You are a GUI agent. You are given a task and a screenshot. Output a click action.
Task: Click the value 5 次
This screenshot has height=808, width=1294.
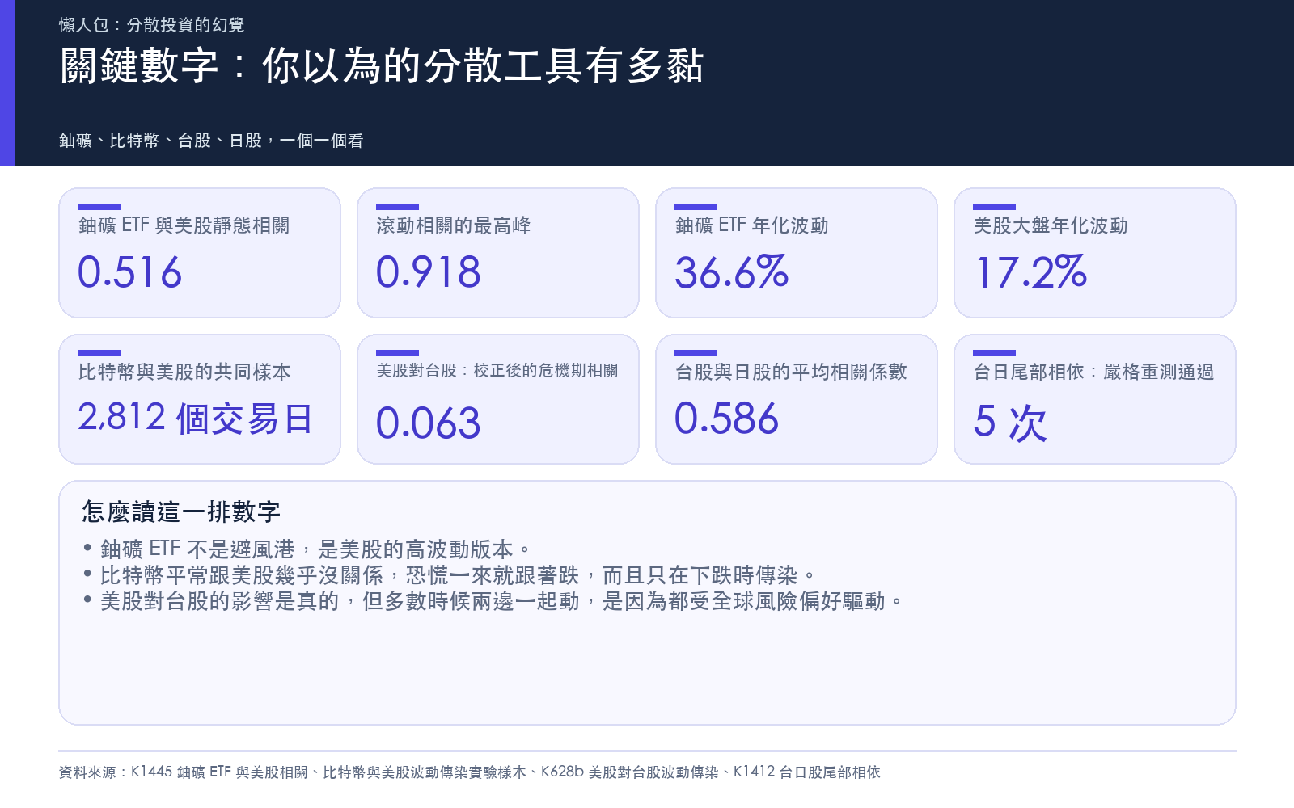click(1010, 423)
